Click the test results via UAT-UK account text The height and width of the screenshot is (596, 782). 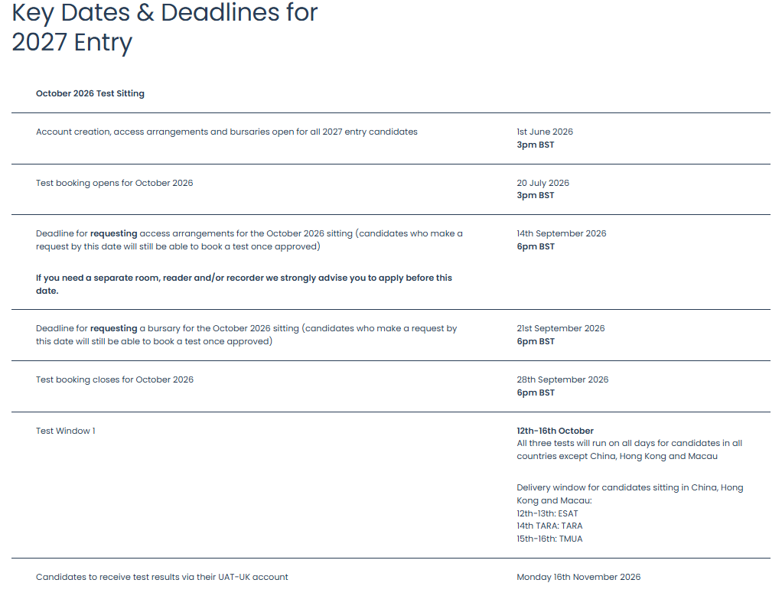pos(162,577)
